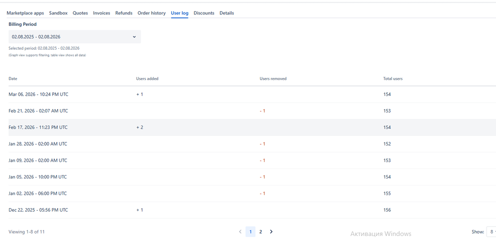Open the Discounts tab
The image size is (496, 238).
(204, 13)
